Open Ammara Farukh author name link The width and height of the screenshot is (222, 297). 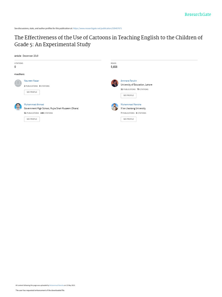(x=129, y=81)
